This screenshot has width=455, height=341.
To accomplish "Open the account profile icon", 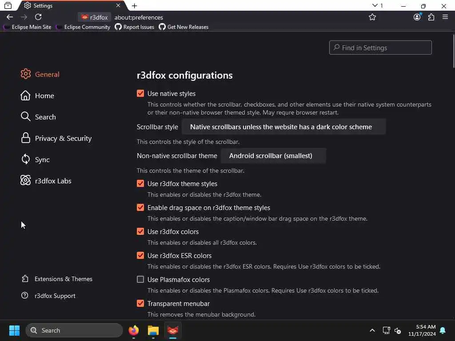I will [x=417, y=17].
